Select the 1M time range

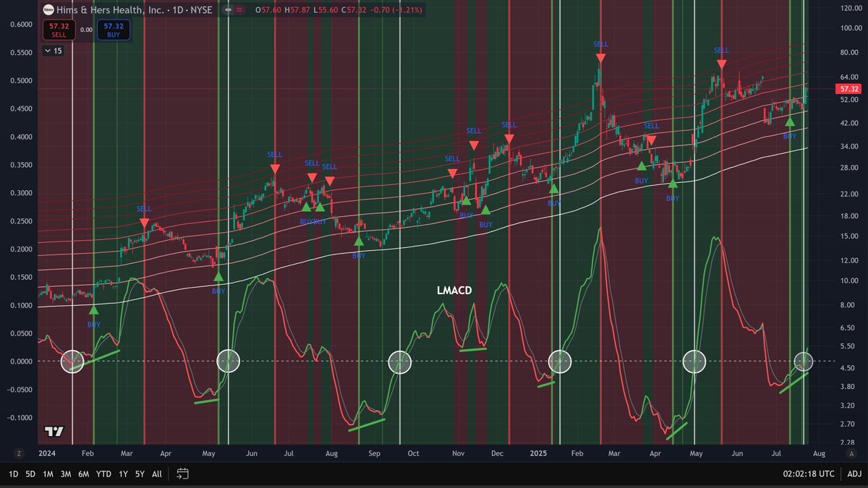pyautogui.click(x=48, y=474)
